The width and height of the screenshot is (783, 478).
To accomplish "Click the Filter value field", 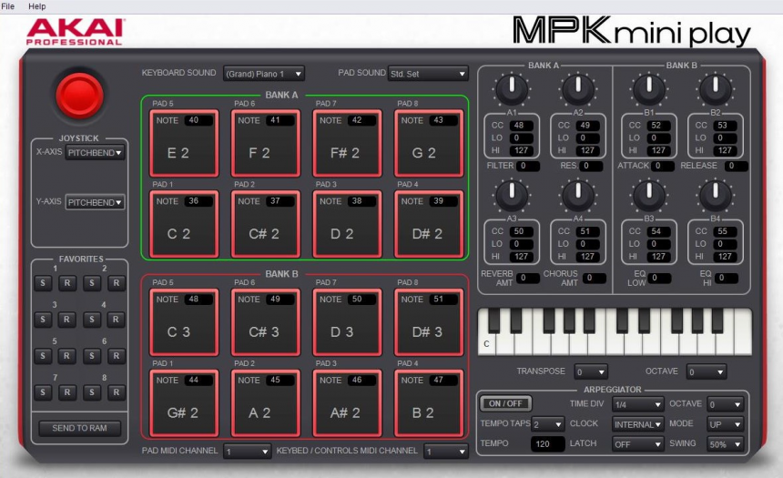I will 528,166.
